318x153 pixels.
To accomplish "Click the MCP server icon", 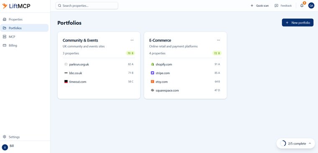I will pyautogui.click(x=5, y=37).
